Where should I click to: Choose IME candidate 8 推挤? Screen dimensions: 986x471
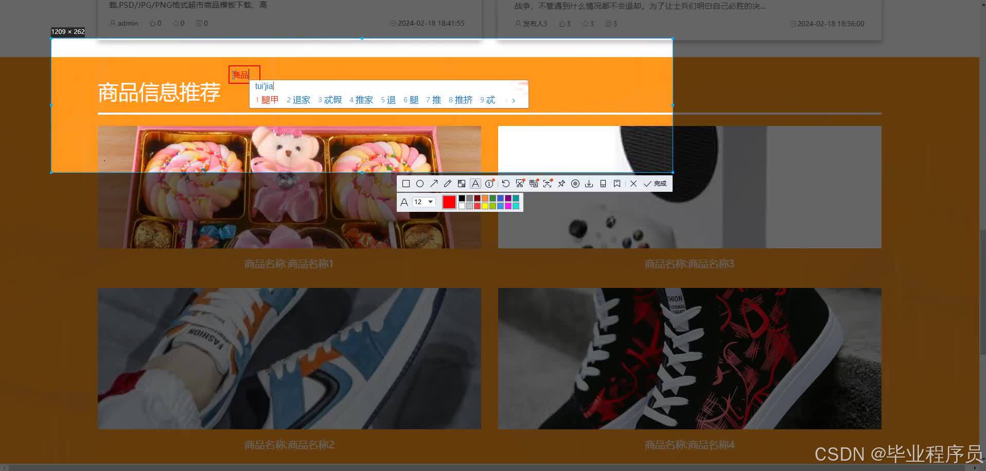pos(461,100)
